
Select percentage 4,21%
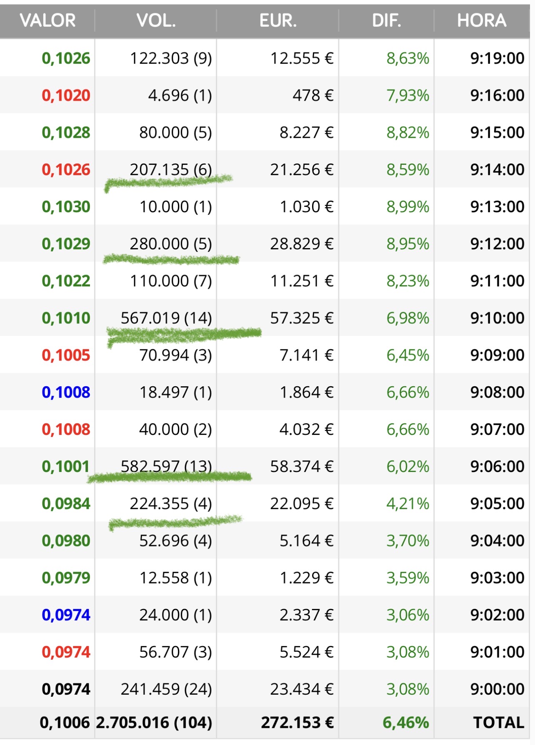coord(407,504)
